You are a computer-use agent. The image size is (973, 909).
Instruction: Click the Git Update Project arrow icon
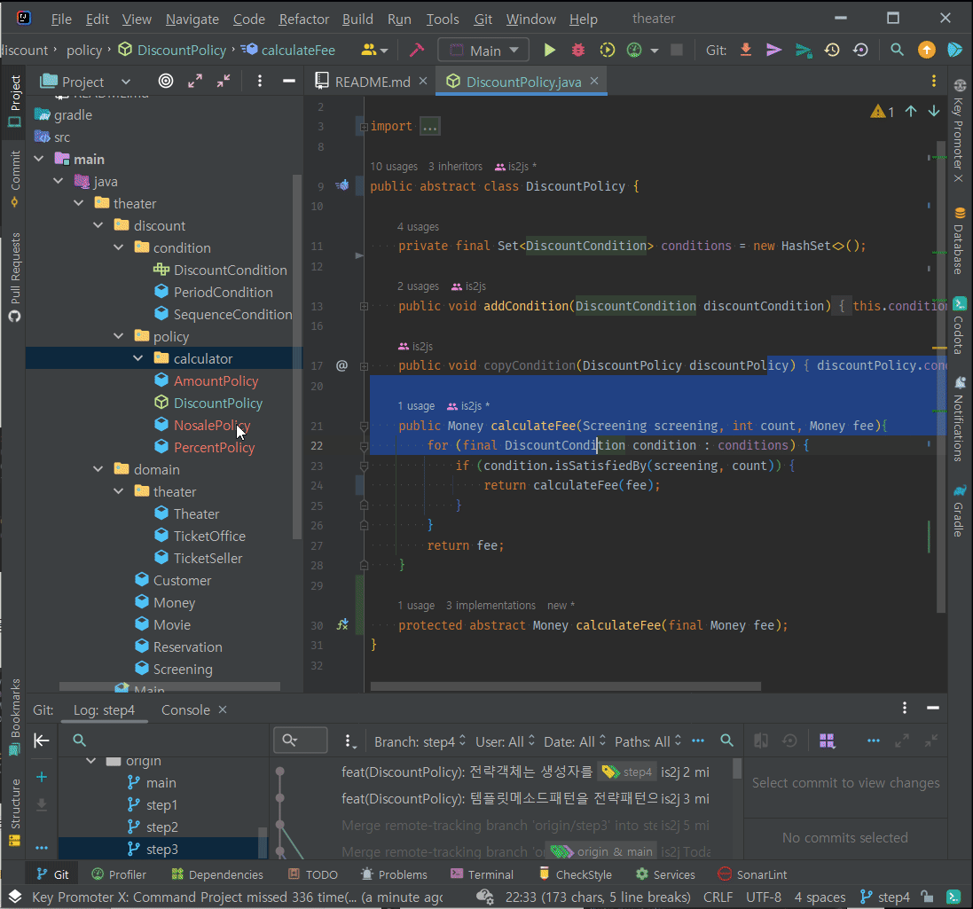point(746,51)
